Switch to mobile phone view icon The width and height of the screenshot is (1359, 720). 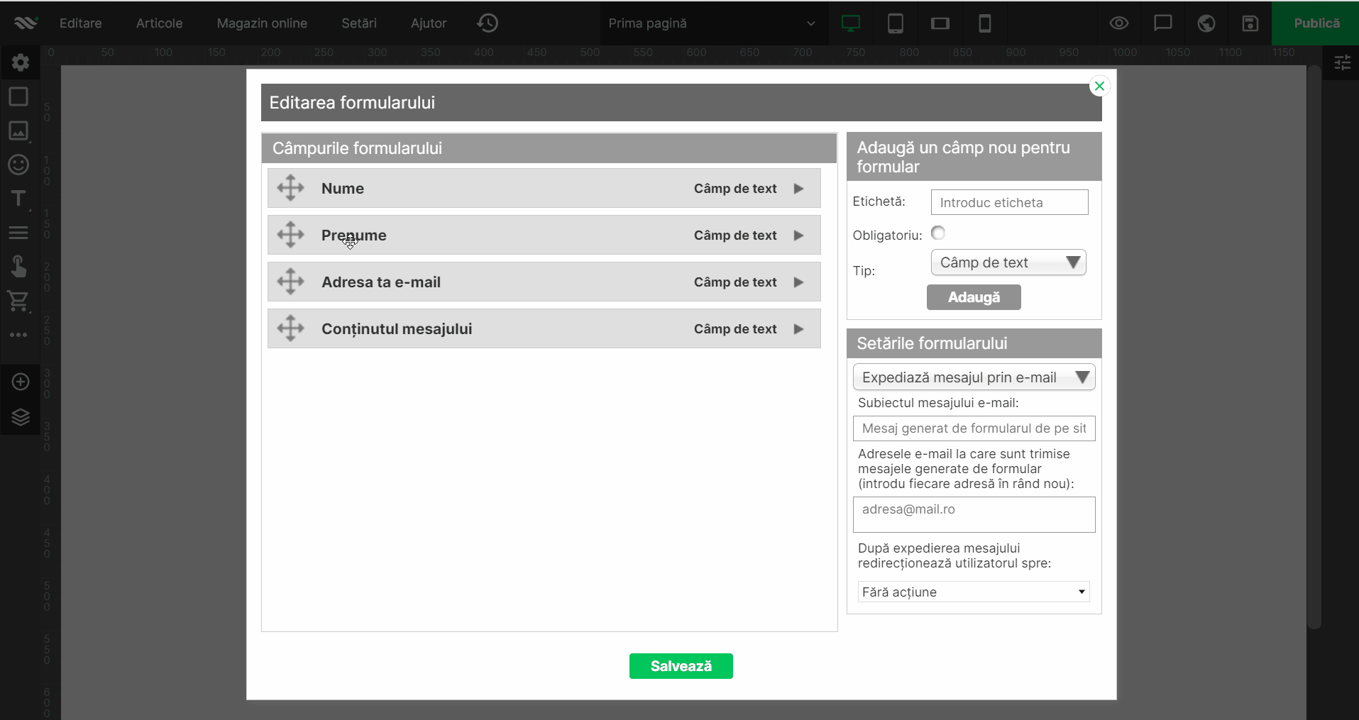click(984, 23)
